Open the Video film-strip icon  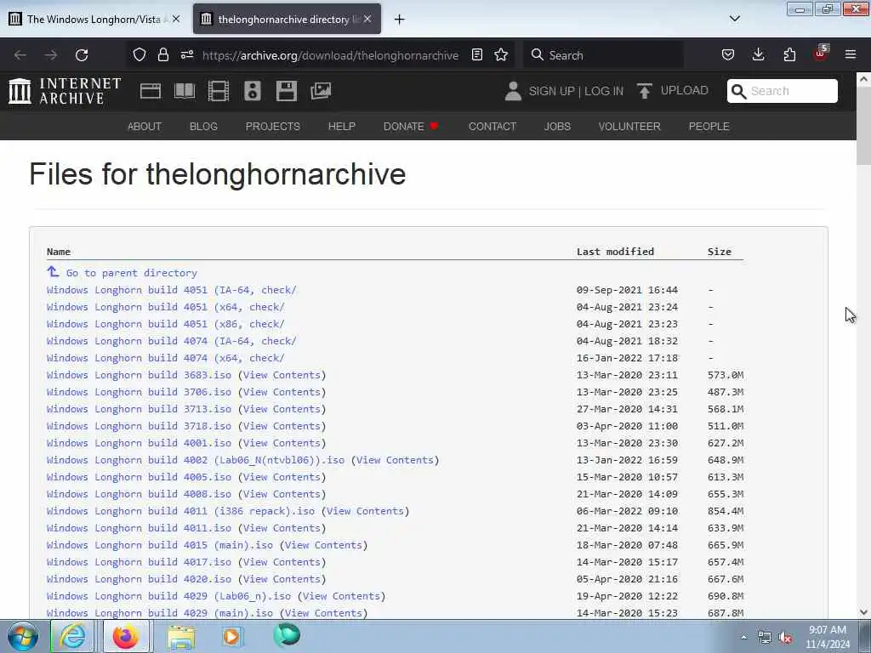pos(219,91)
